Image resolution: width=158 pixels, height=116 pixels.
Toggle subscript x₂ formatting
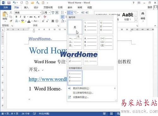pos(35,17)
